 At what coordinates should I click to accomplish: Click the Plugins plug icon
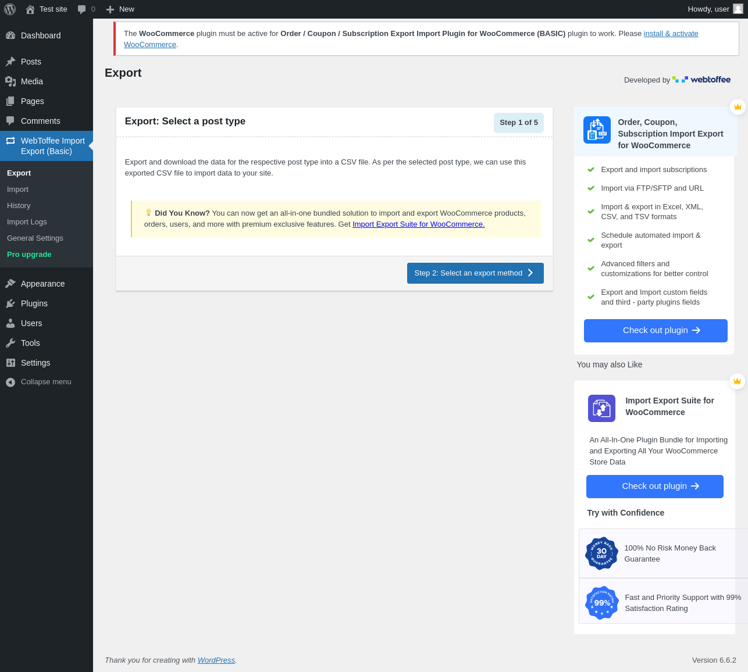(10, 303)
